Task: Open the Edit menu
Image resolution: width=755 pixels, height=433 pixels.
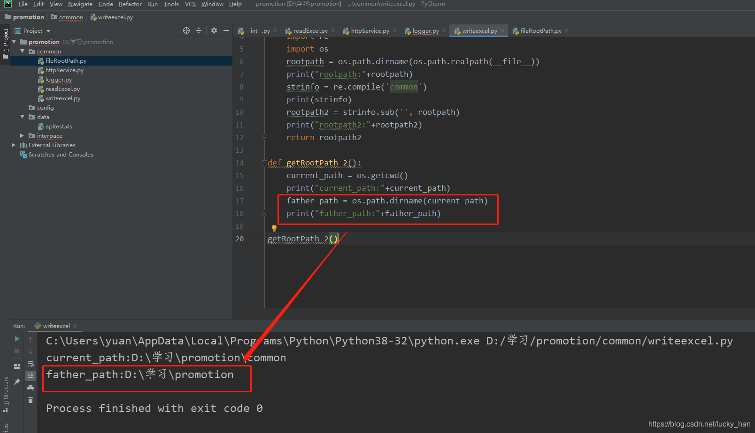Action: tap(39, 4)
